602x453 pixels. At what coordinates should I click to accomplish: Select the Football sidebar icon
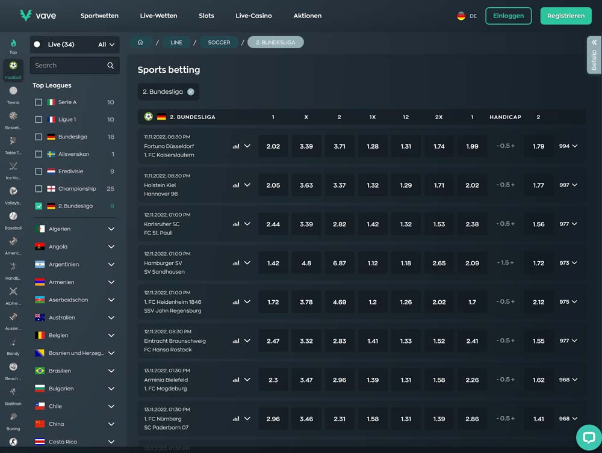coord(13,69)
